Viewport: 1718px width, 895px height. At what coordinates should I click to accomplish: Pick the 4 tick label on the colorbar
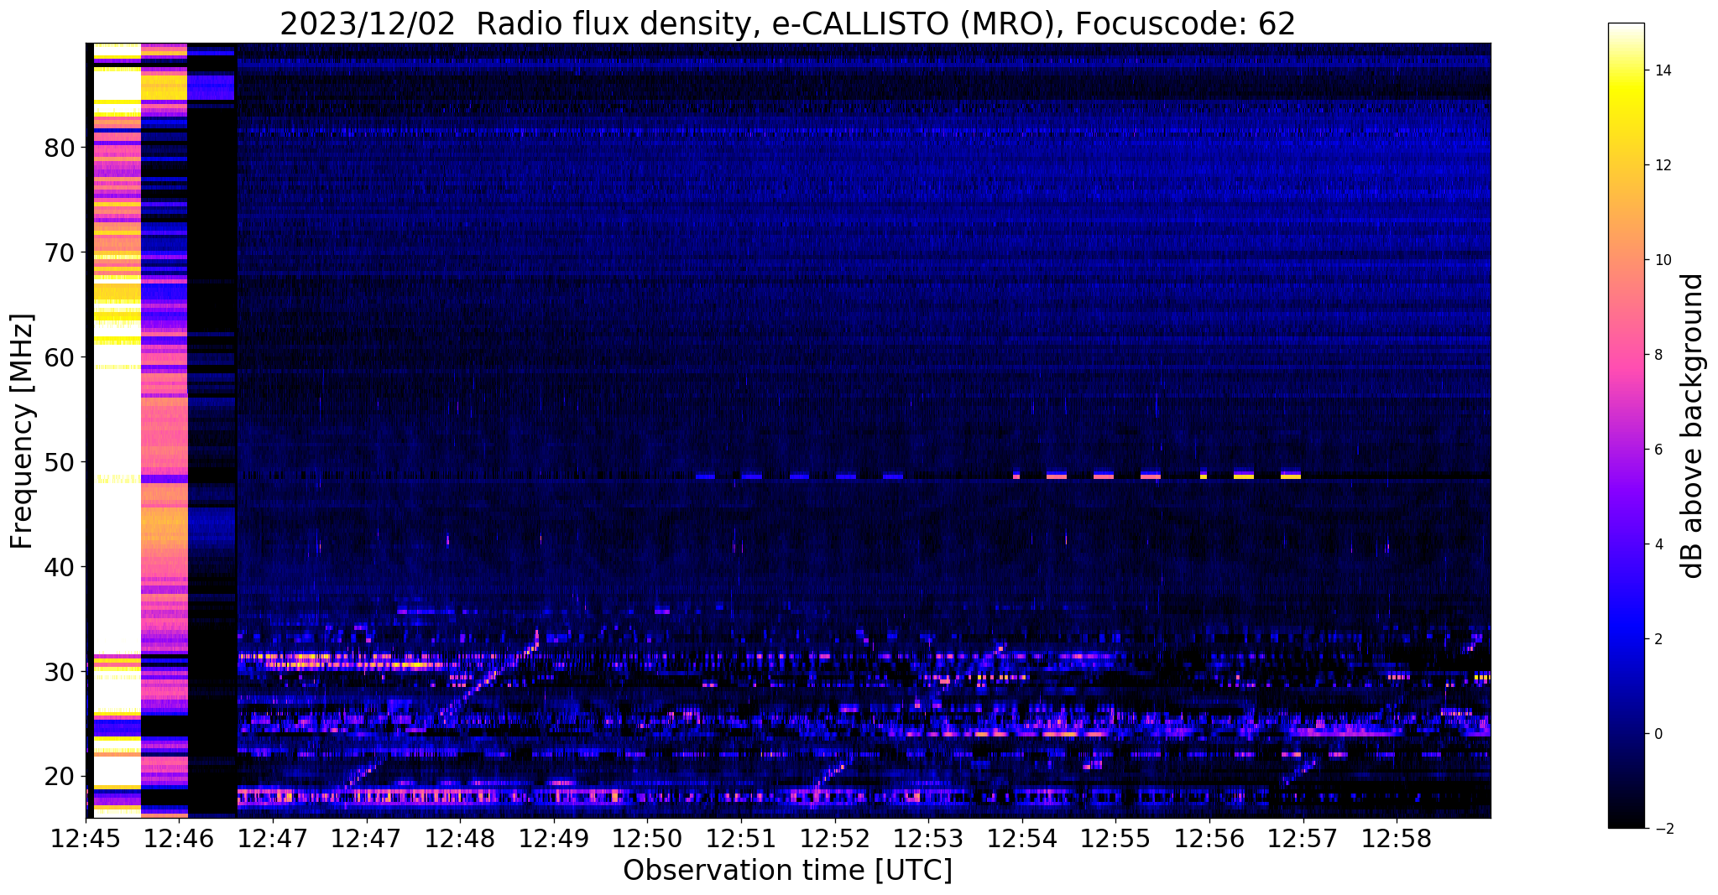[1658, 544]
